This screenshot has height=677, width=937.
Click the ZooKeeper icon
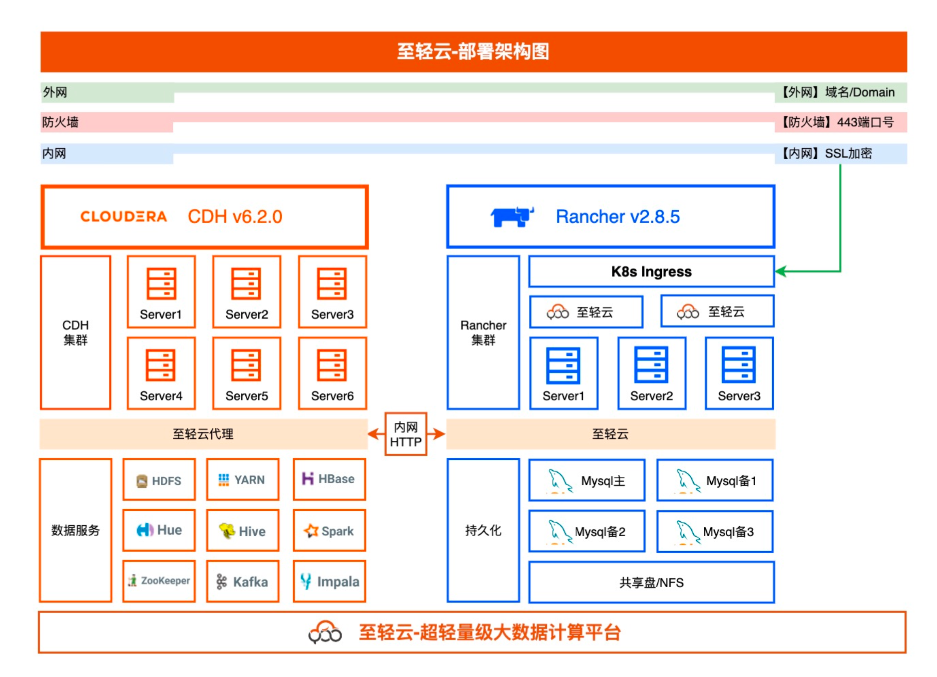coord(132,581)
